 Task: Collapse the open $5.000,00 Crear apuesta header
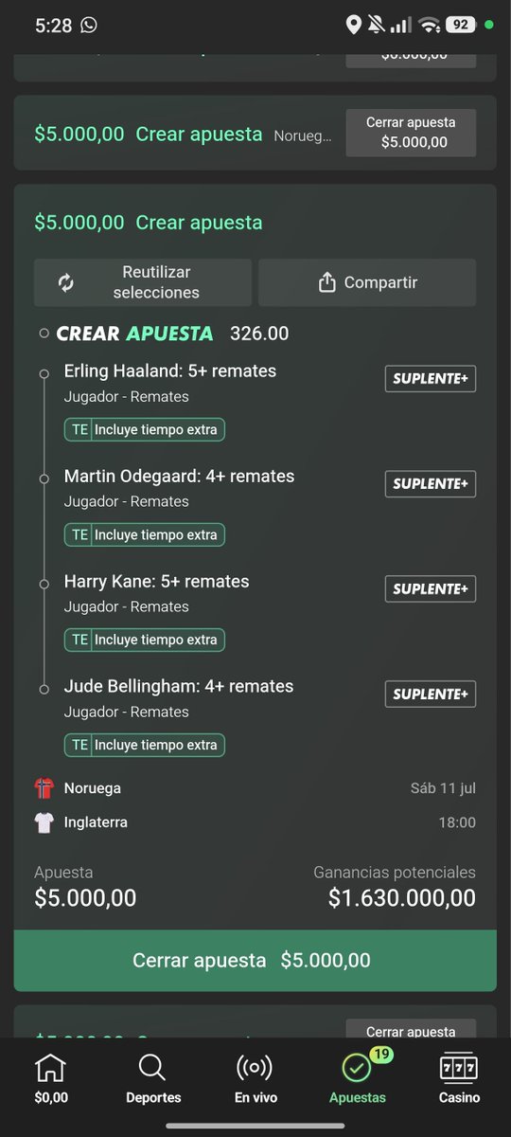tap(149, 223)
